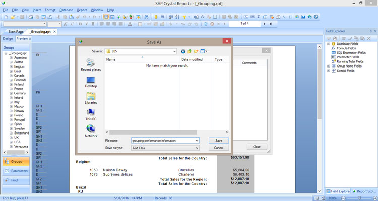Click Create New Folder icon in Save As

tap(196, 51)
